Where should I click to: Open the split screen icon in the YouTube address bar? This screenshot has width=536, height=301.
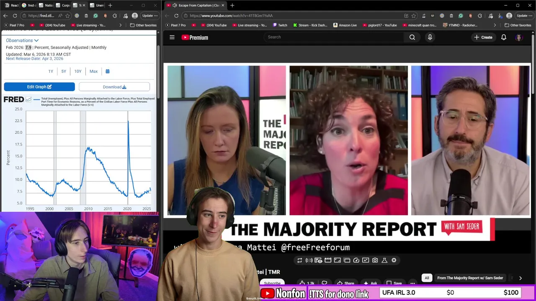pyautogui.click(x=406, y=16)
